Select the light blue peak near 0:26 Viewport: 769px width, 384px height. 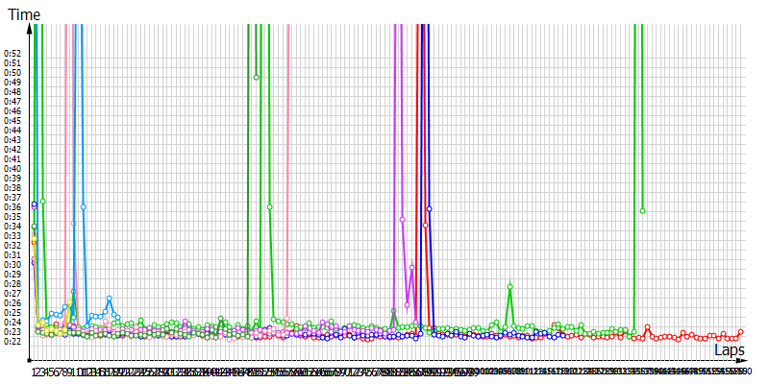point(109,299)
